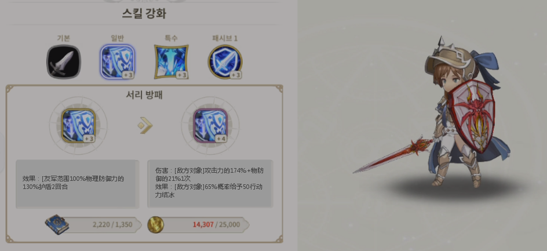Open the 패시브 1 sword-shield skill icon
Image resolution: width=547 pixels, height=251 pixels.
coord(225,62)
